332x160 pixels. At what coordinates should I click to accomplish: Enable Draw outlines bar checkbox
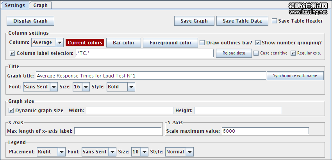(202, 43)
